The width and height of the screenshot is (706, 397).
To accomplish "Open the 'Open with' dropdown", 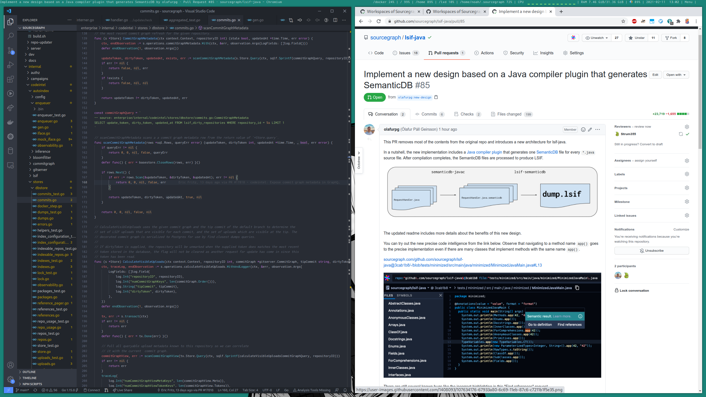I will (x=676, y=75).
